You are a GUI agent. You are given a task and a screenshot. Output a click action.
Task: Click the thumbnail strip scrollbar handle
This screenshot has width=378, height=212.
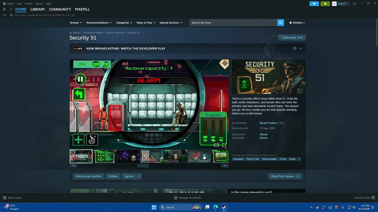143,166
